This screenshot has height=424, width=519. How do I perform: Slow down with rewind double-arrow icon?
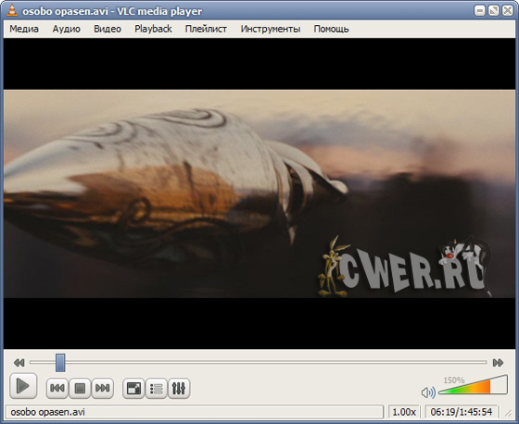19,363
